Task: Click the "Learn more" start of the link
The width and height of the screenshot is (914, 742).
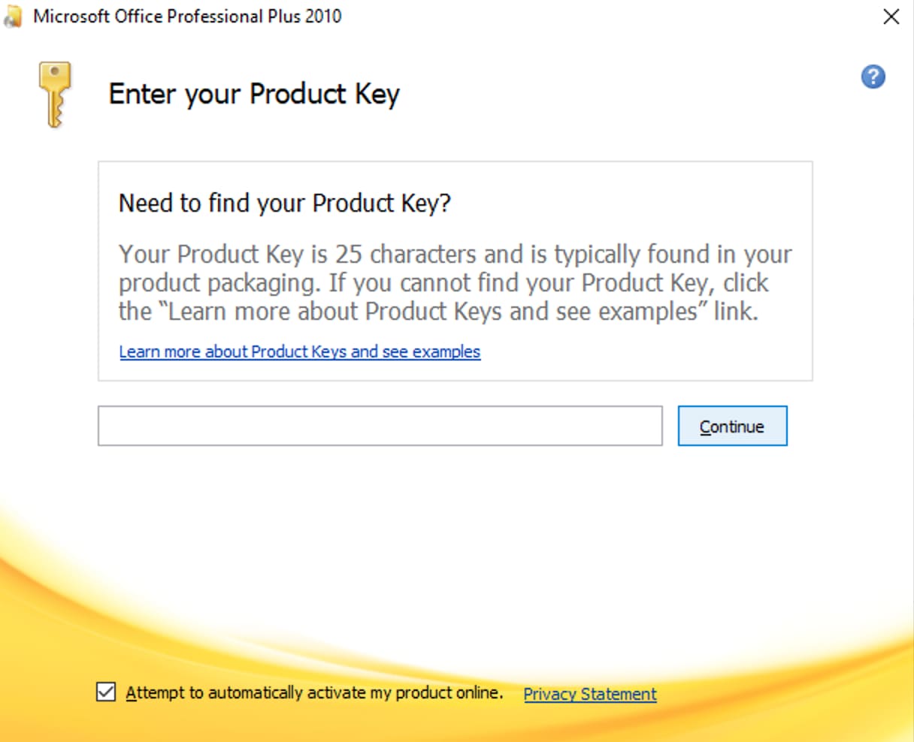Action: [159, 351]
